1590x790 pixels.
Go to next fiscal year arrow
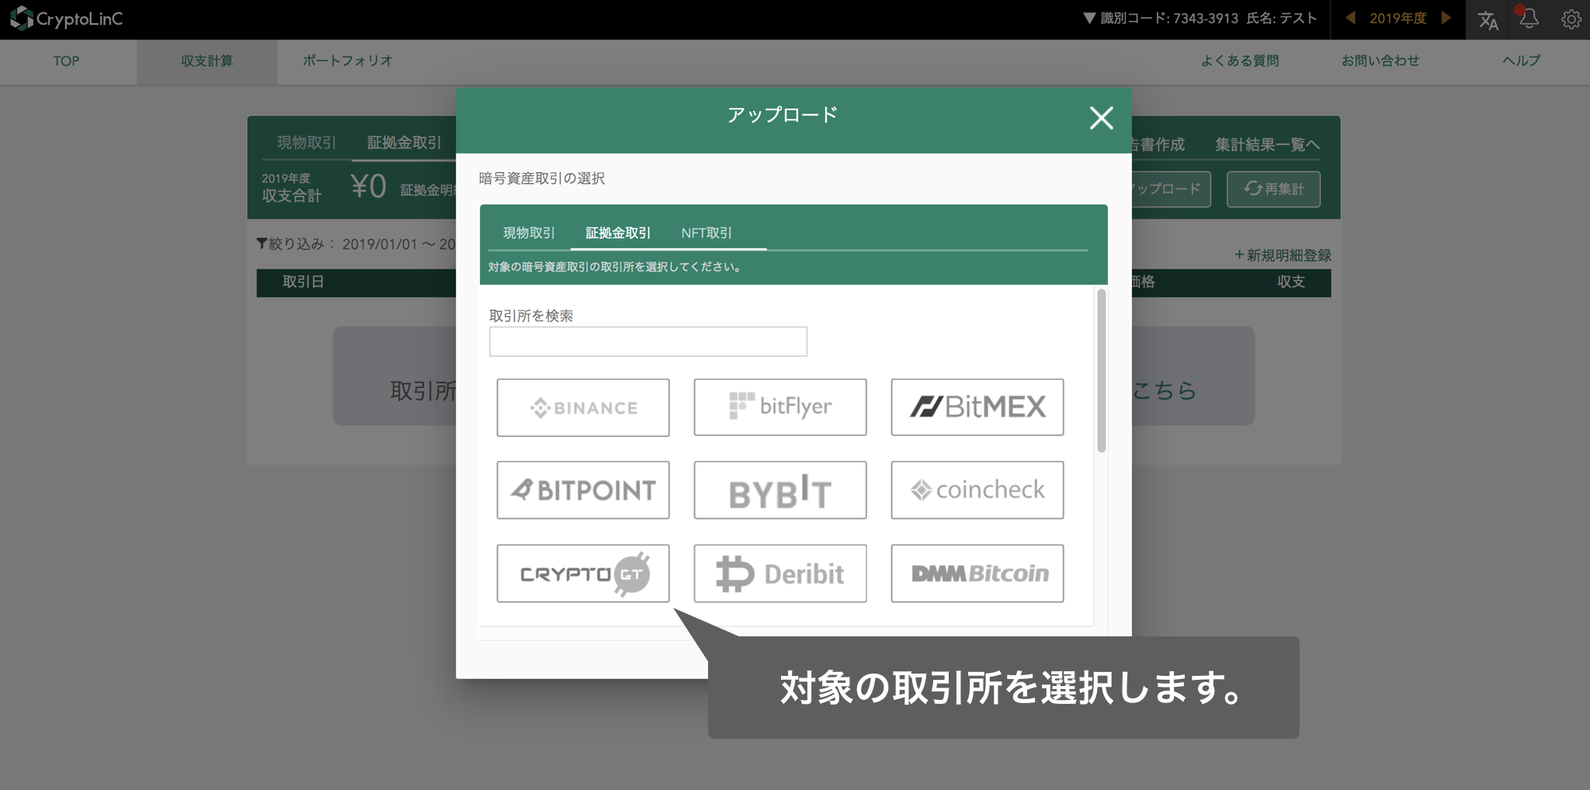coord(1446,18)
